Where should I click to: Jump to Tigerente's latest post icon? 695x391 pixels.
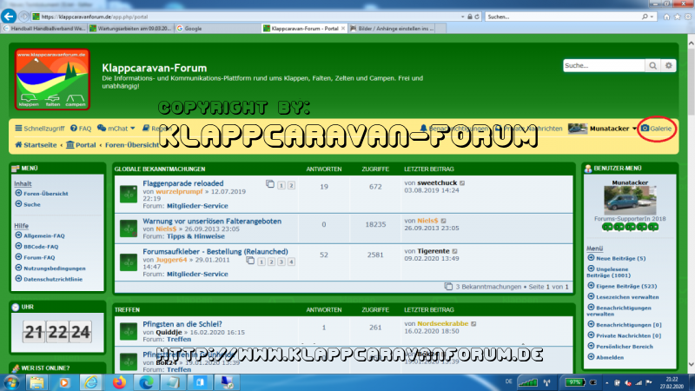(454, 251)
